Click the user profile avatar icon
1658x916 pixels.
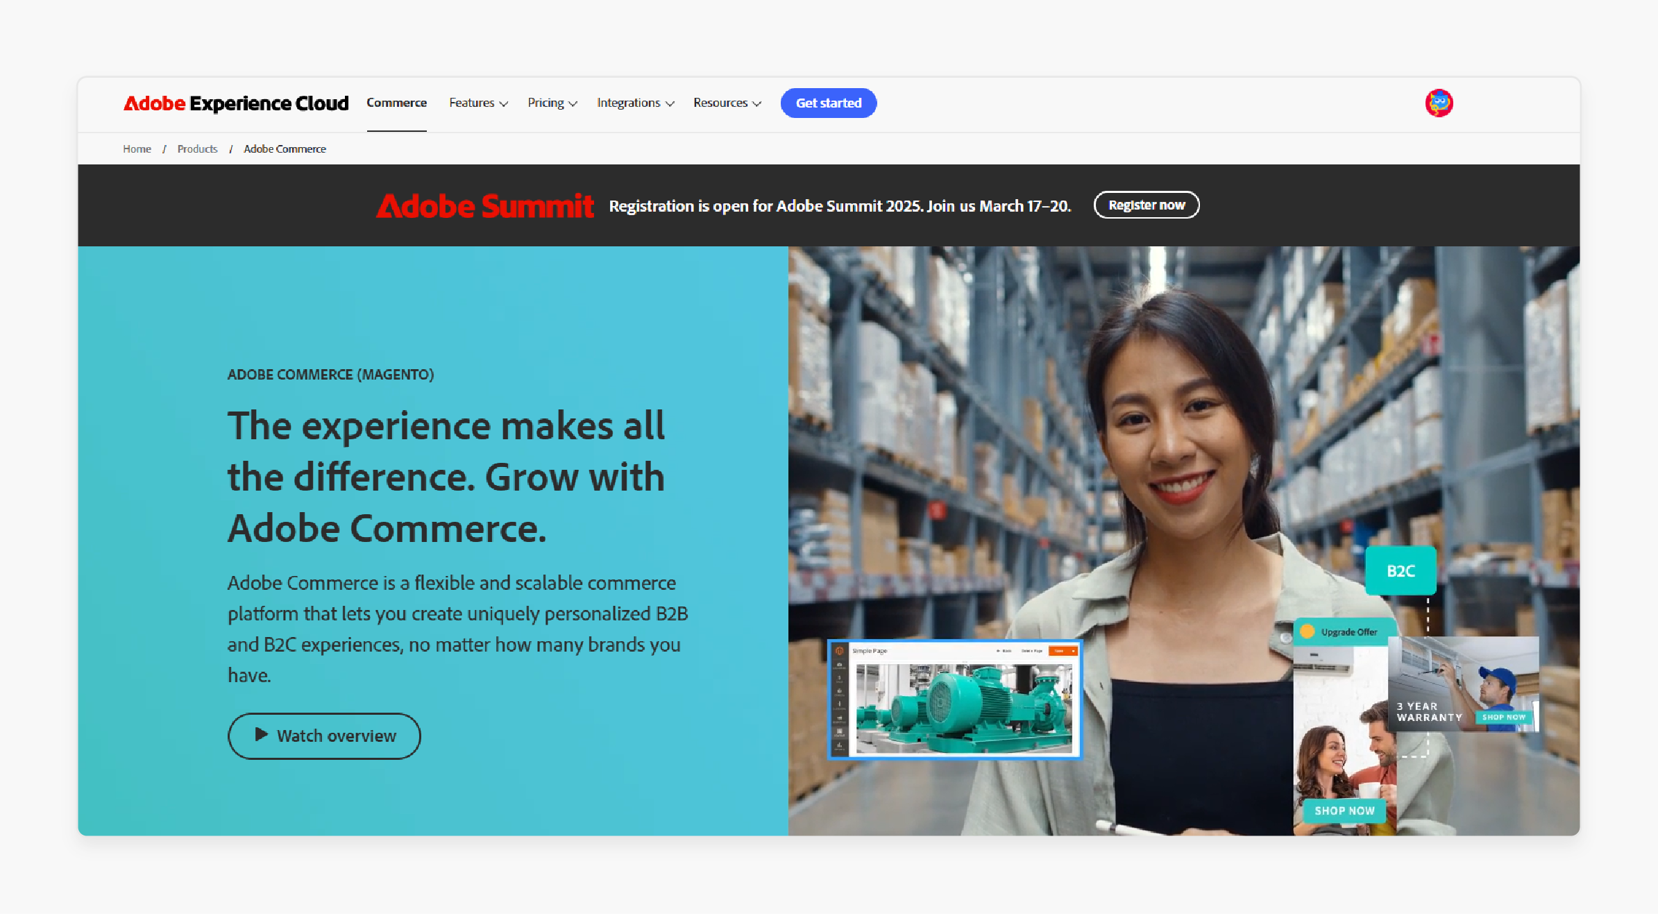(1439, 103)
